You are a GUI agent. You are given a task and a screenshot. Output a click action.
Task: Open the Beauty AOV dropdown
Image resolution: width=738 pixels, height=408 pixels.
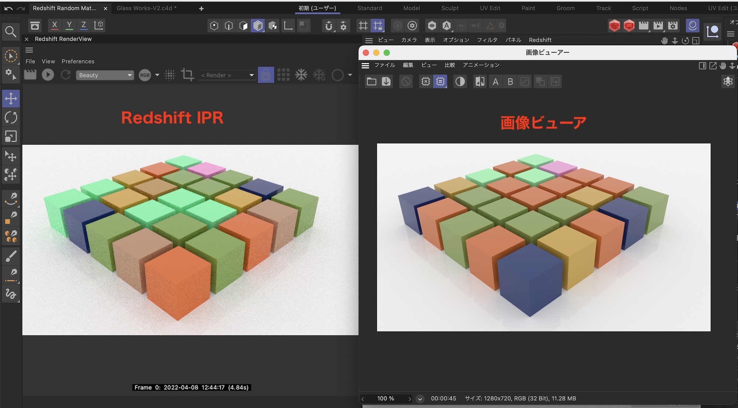tap(105, 75)
